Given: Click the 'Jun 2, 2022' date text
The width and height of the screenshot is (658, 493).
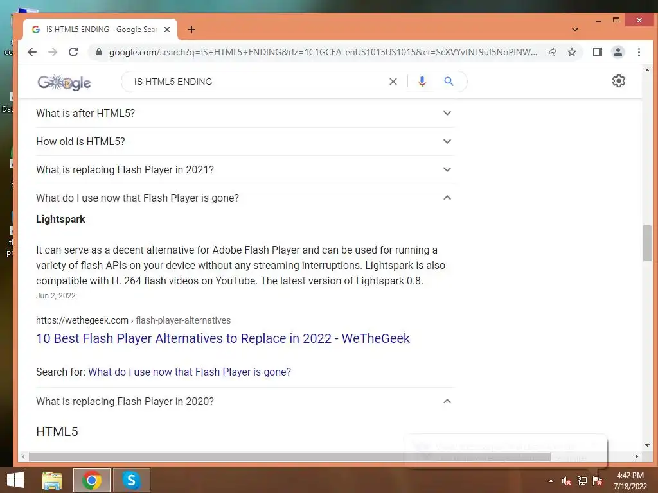Looking at the screenshot, I should (56, 295).
